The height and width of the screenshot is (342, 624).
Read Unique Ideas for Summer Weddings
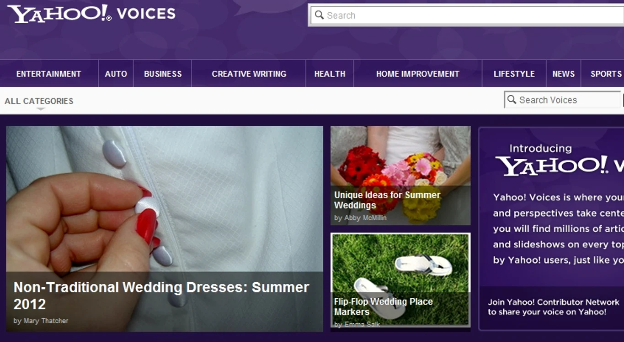(387, 200)
